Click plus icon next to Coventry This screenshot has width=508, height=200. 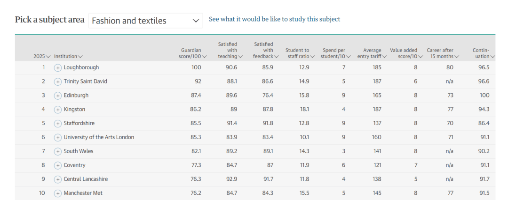[58, 165]
